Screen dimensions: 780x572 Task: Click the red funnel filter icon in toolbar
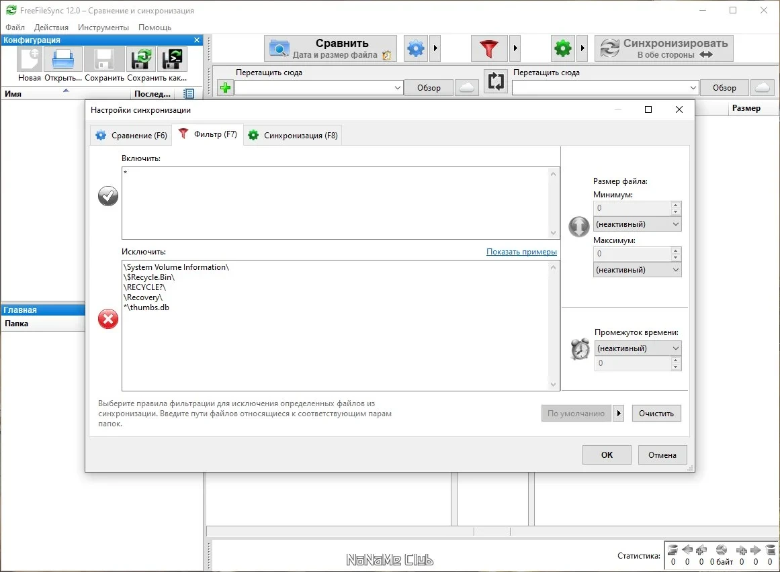point(489,48)
